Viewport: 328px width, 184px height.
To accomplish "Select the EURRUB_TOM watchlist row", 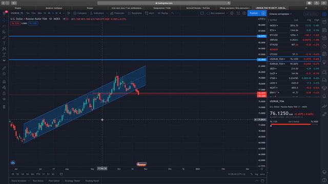I will pyautogui.click(x=294, y=64).
